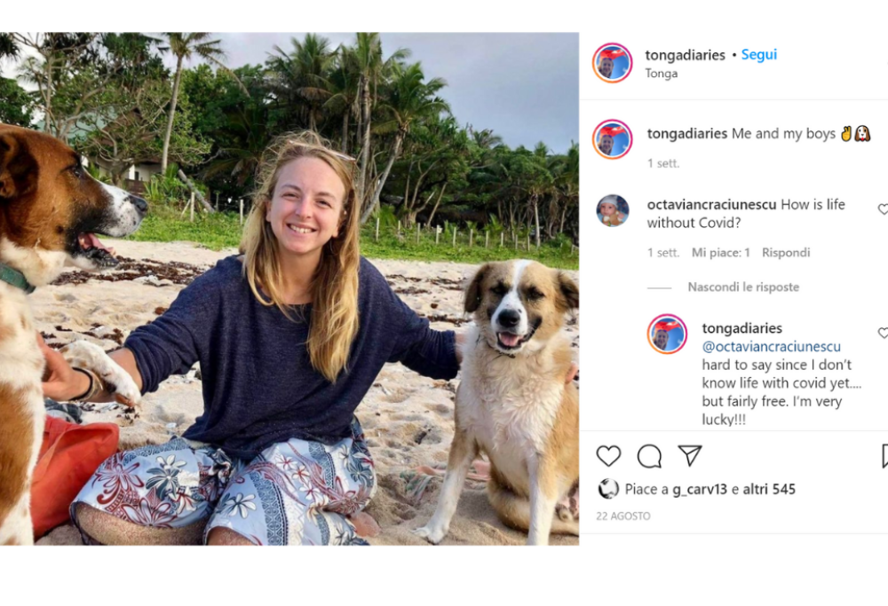The width and height of the screenshot is (888, 606).
Task: Open octaviancraciunescu's comment avatar
Action: point(613,210)
